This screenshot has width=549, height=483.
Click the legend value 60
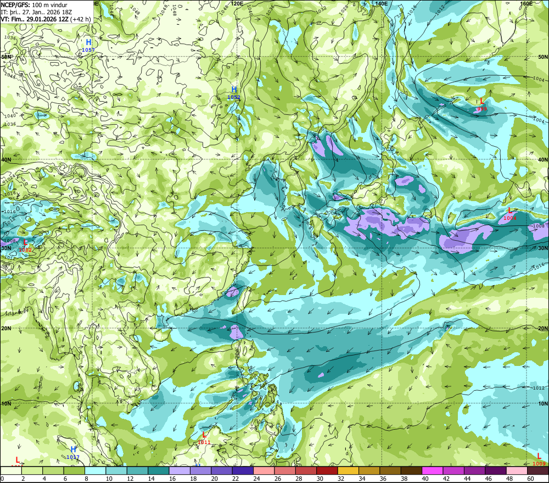click(530, 479)
